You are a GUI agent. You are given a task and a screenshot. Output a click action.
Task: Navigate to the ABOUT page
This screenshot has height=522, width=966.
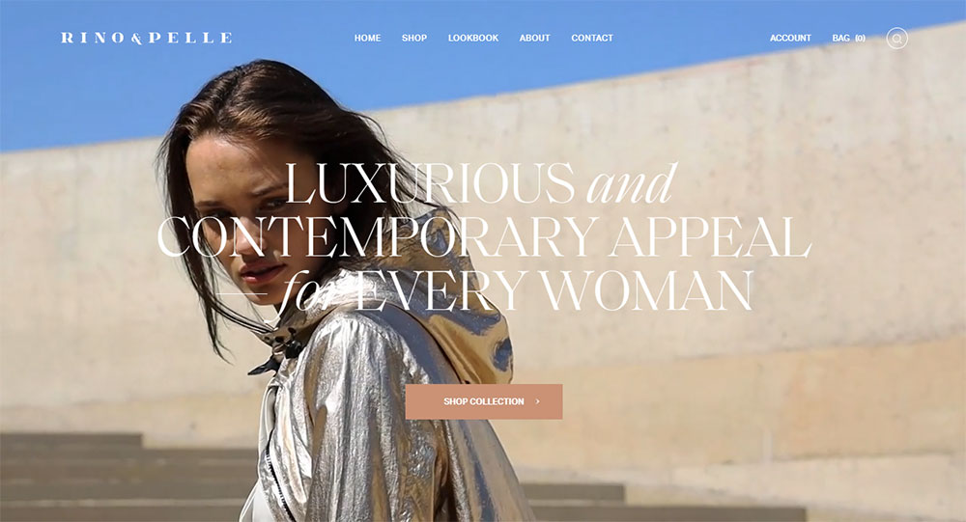point(534,39)
